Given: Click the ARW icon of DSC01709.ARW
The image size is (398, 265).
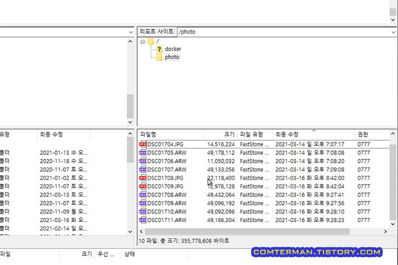Looking at the screenshot, I should click(143, 203).
